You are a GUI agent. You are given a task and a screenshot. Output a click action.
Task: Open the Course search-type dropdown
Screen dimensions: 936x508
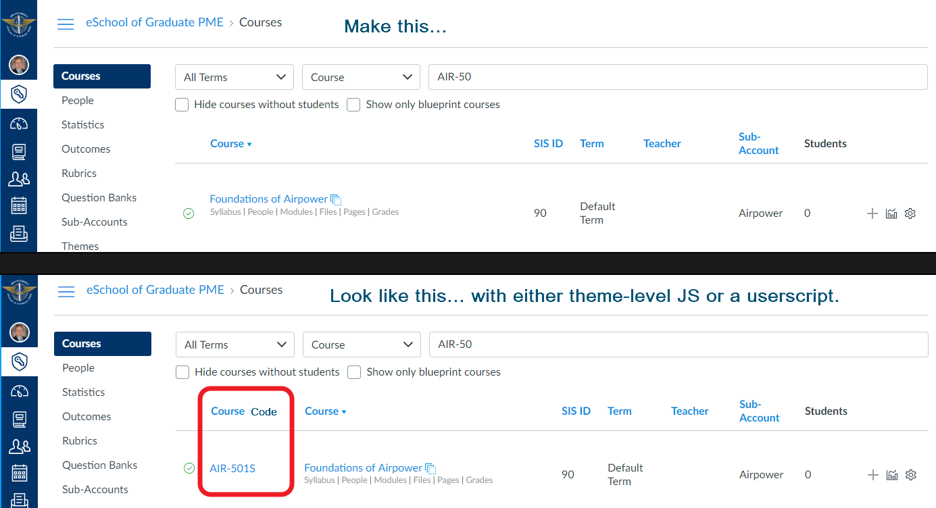click(x=361, y=76)
